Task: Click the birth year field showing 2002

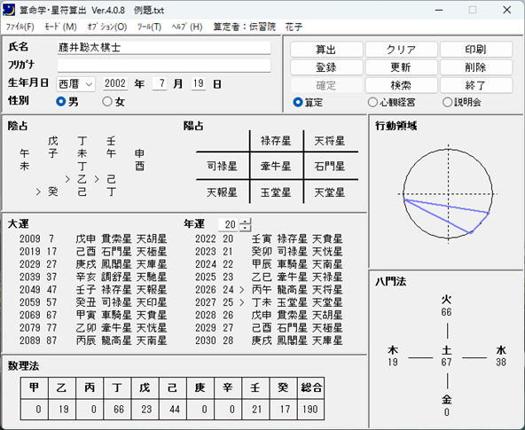Action: click(115, 83)
